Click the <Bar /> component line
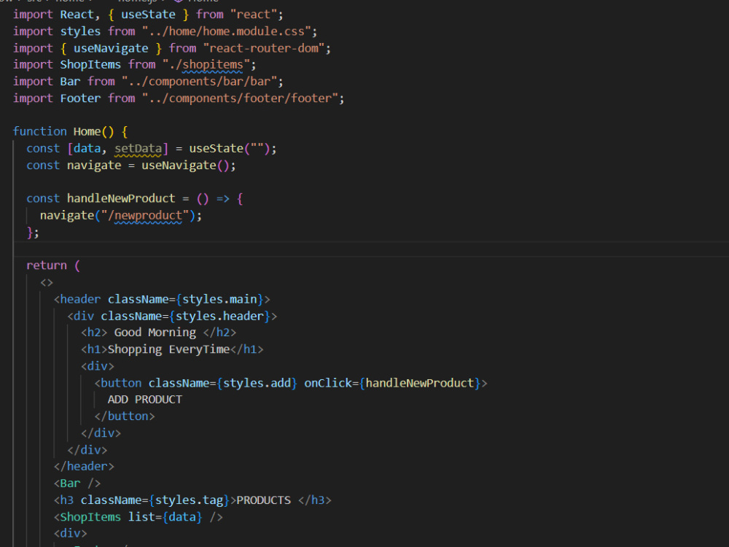The width and height of the screenshot is (729, 547). pos(77,484)
